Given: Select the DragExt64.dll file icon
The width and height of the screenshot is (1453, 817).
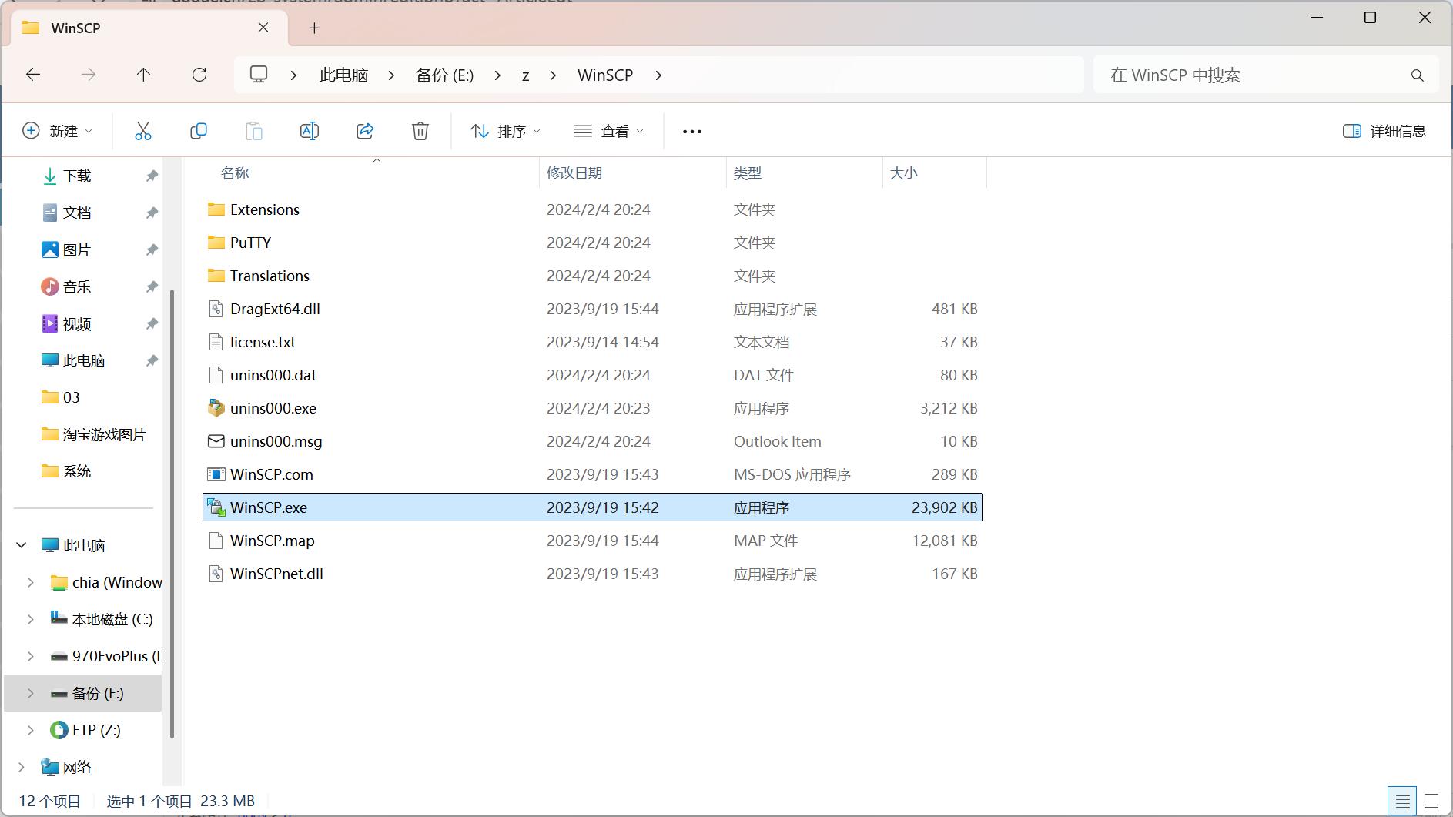Looking at the screenshot, I should point(216,309).
